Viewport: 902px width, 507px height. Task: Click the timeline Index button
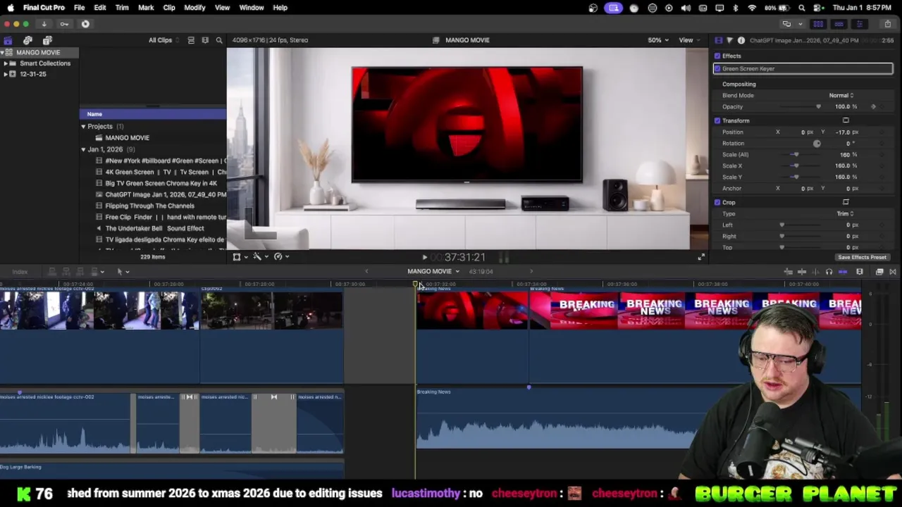(x=20, y=272)
